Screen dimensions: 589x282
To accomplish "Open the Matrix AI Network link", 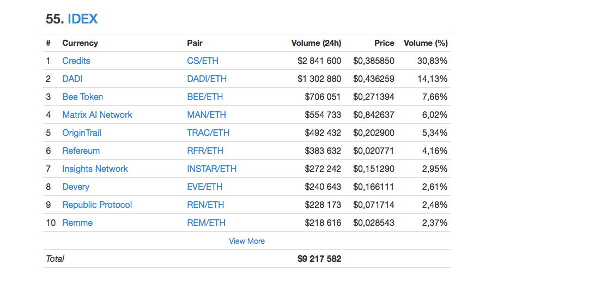I will (98, 115).
